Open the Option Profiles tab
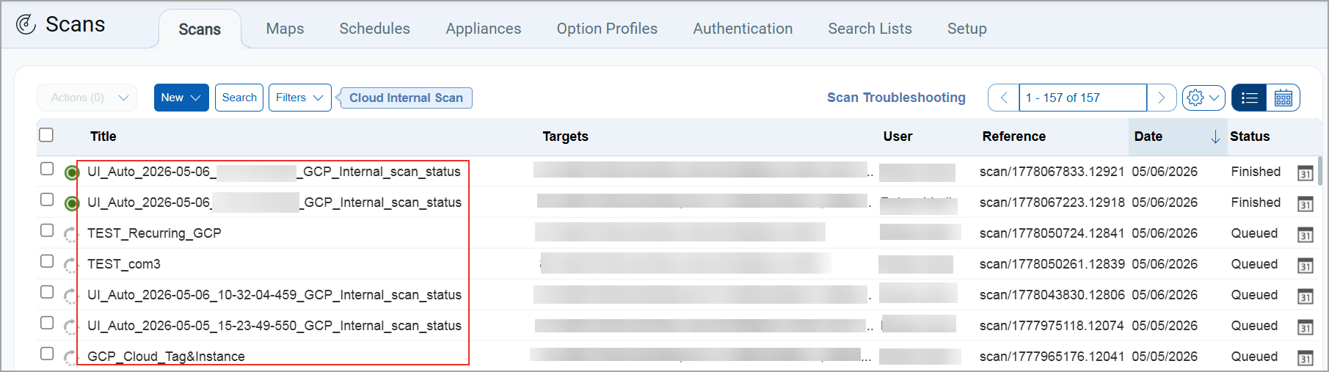The image size is (1329, 372). tap(607, 29)
